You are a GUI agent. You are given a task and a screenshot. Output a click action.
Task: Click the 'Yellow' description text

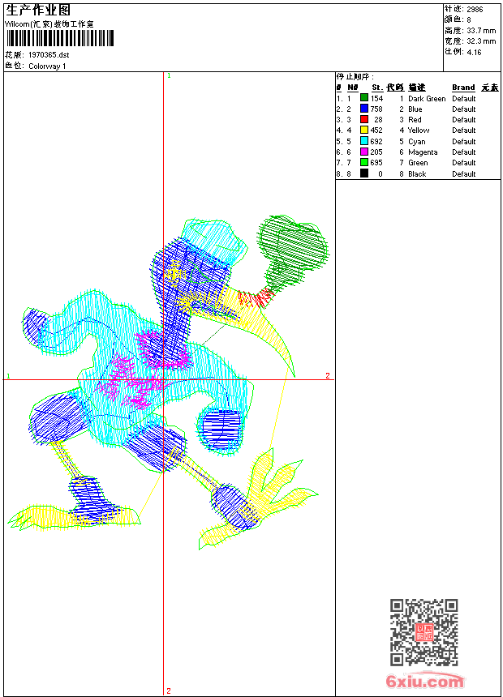[x=419, y=130]
